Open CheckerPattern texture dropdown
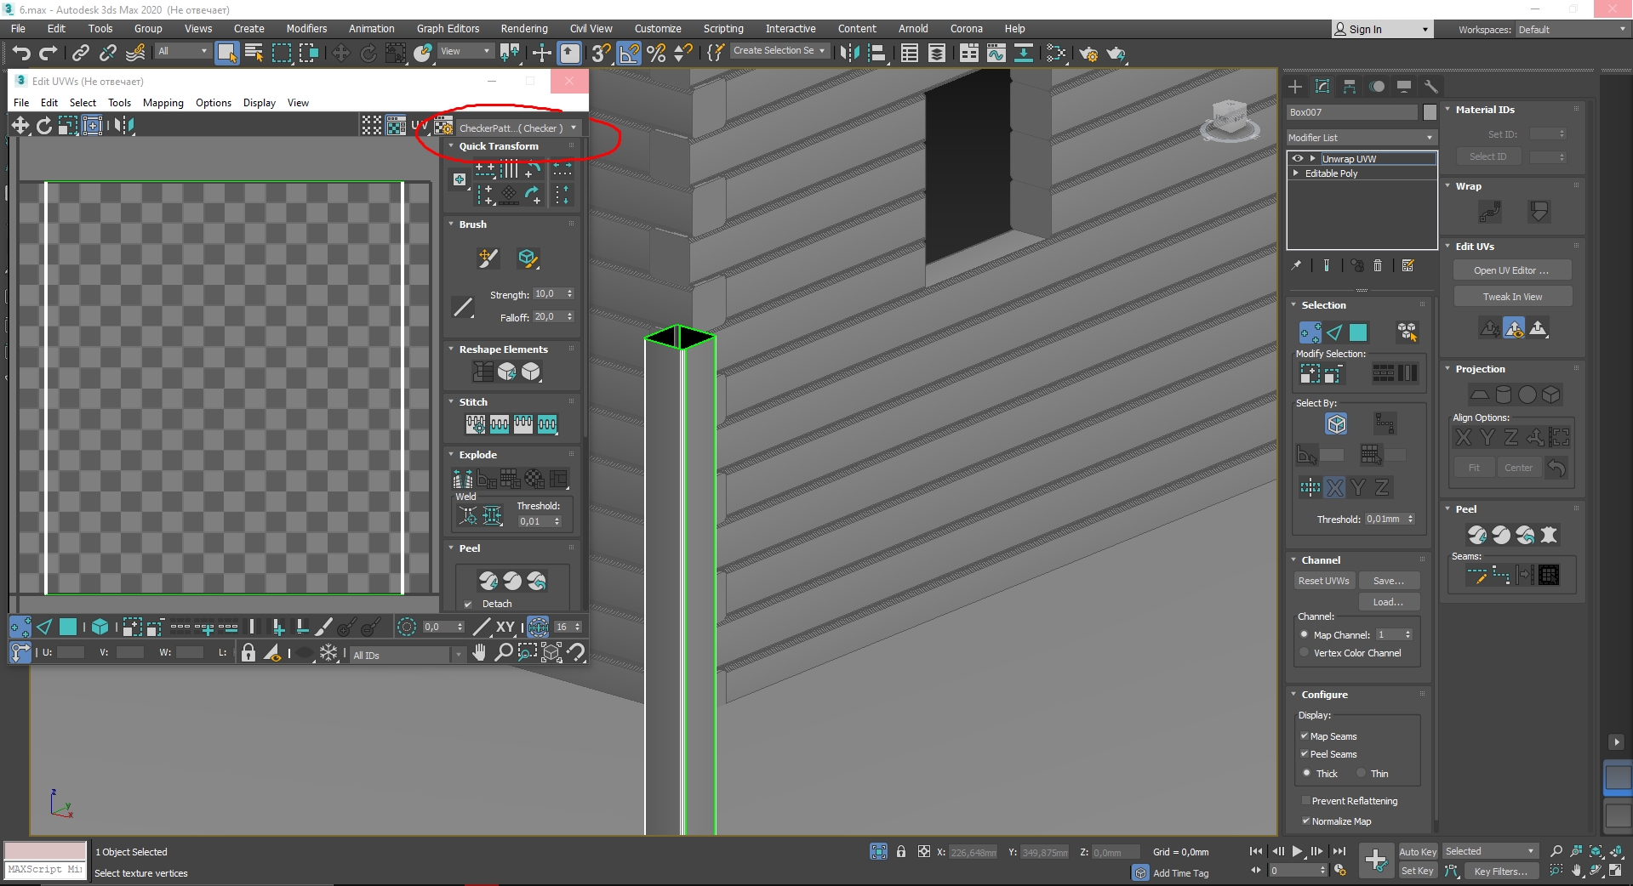Screen dimensions: 1633x886 (x=517, y=128)
